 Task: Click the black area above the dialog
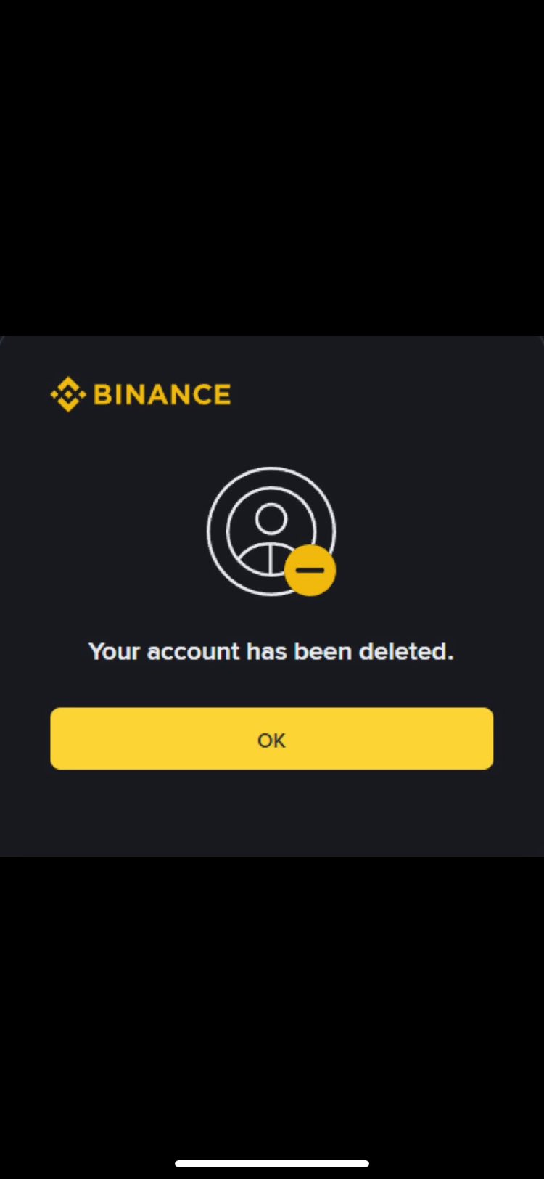272,167
